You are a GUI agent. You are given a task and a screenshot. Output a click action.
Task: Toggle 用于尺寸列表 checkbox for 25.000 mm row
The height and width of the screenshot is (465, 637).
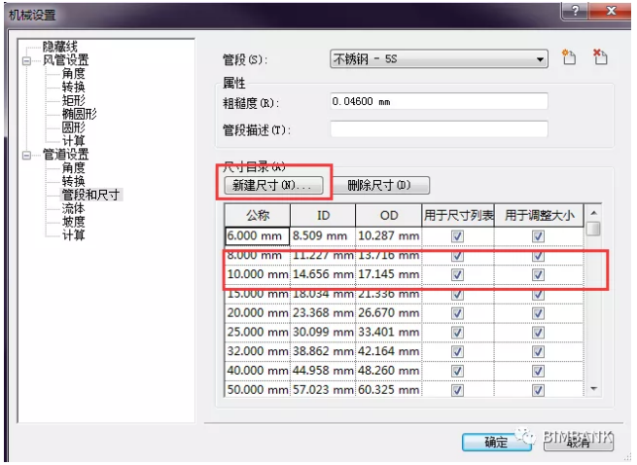(x=457, y=333)
